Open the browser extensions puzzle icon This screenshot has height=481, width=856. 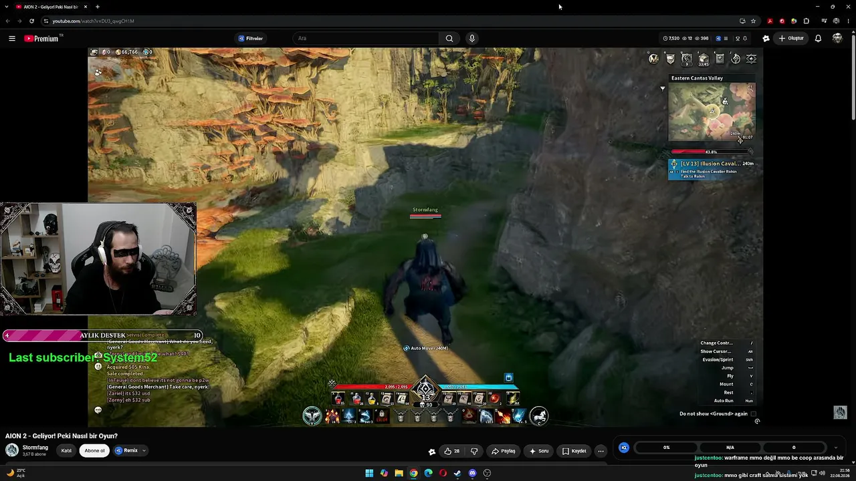click(806, 21)
